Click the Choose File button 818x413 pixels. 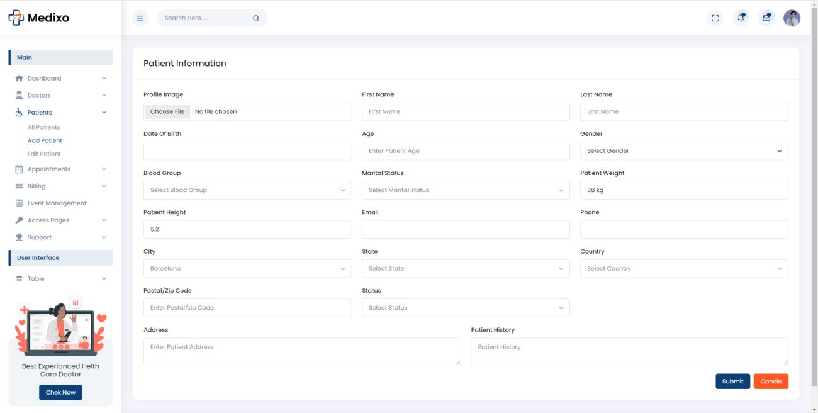pyautogui.click(x=167, y=111)
